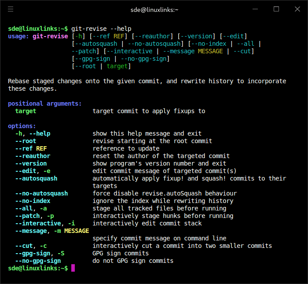308x284 pixels.
Task: Click '--reauthor' in the usage line
Action: [152, 37]
